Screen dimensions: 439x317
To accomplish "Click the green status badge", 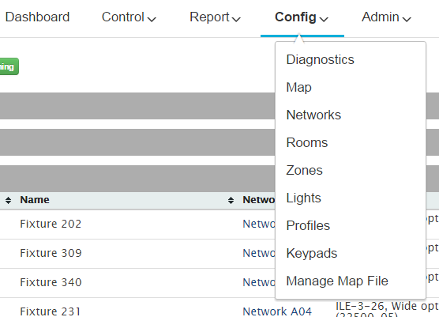I will coord(9,66).
